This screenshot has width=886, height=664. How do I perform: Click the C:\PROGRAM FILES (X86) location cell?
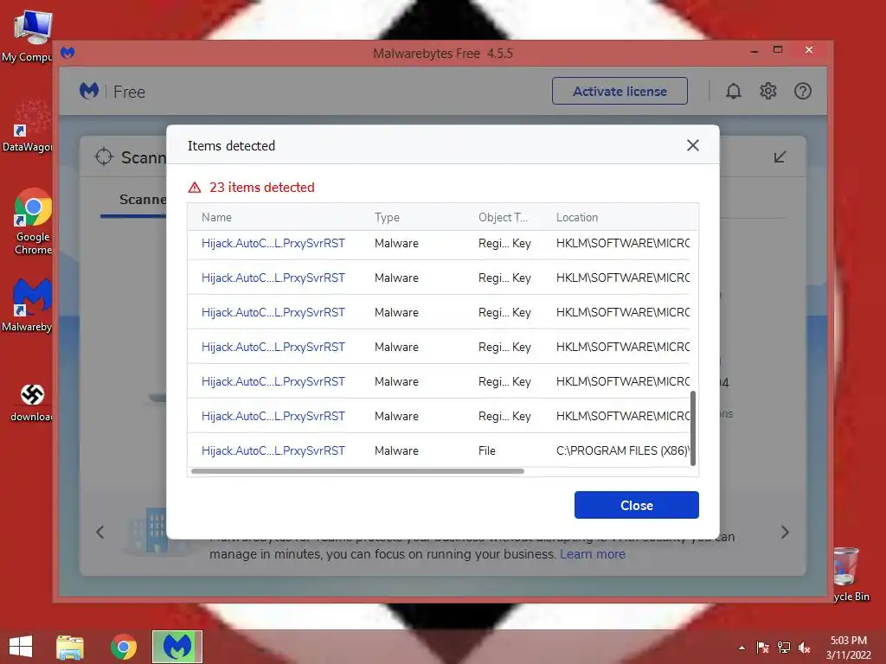[x=623, y=450]
